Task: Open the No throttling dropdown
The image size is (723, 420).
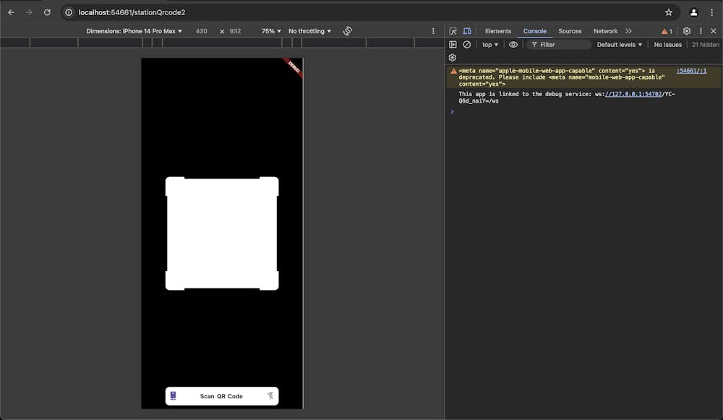Action: 309,31
